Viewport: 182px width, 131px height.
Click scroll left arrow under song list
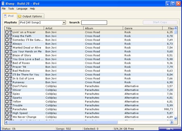click(x=6, y=122)
